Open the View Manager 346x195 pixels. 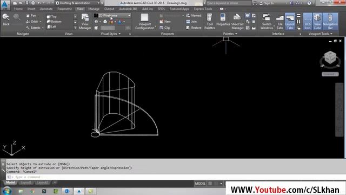click(x=85, y=22)
